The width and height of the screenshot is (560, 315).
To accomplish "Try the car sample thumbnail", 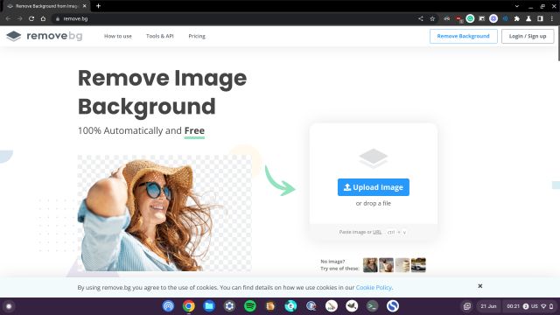I will [x=418, y=265].
